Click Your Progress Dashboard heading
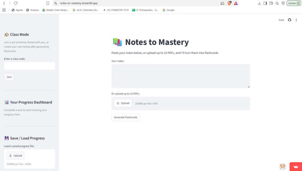 pyautogui.click(x=31, y=102)
